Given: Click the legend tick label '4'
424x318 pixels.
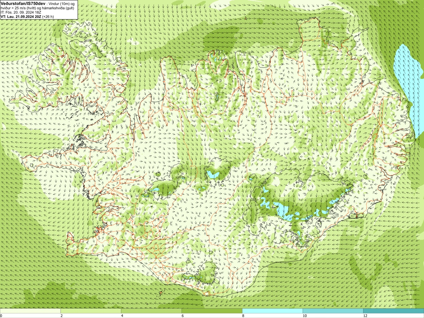Looking at the screenshot, I should point(122,316).
